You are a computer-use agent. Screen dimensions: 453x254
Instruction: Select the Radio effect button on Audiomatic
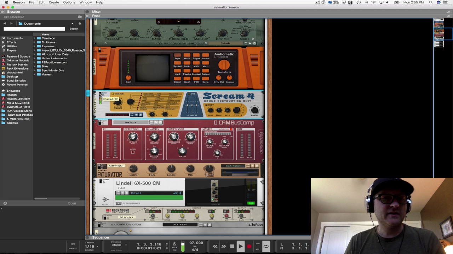187,63
